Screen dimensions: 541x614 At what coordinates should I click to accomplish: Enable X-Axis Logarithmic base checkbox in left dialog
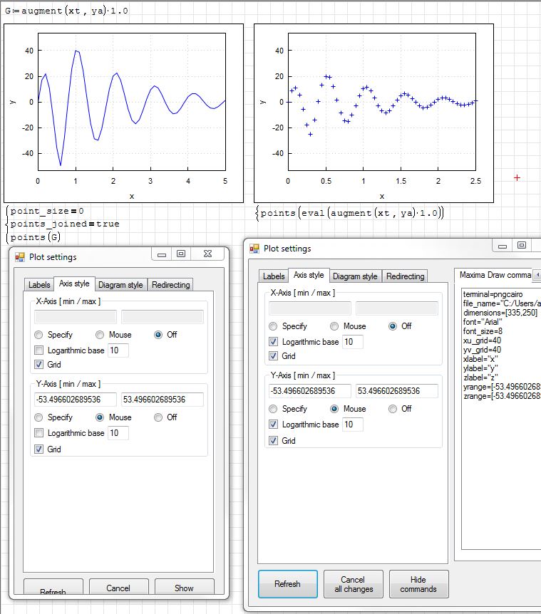38,350
